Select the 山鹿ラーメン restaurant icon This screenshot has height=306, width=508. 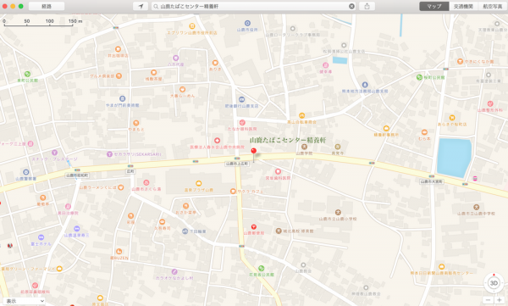click(120, 187)
